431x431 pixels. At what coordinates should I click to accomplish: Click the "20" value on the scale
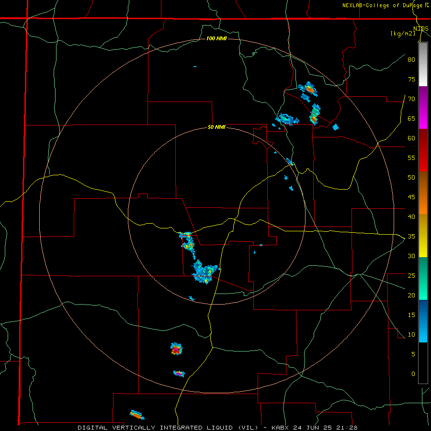coord(411,295)
